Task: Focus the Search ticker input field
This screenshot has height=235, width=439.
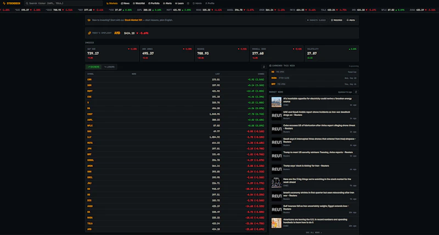Action: pyautogui.click(x=63, y=3)
